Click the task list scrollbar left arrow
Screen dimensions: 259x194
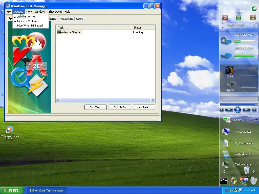tap(58, 100)
